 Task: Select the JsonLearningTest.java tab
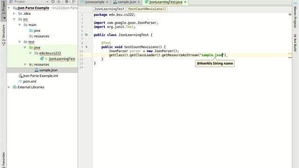(x=166, y=2)
